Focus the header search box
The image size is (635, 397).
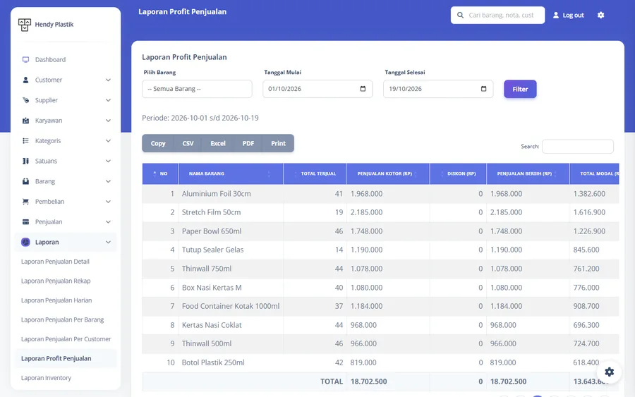497,15
